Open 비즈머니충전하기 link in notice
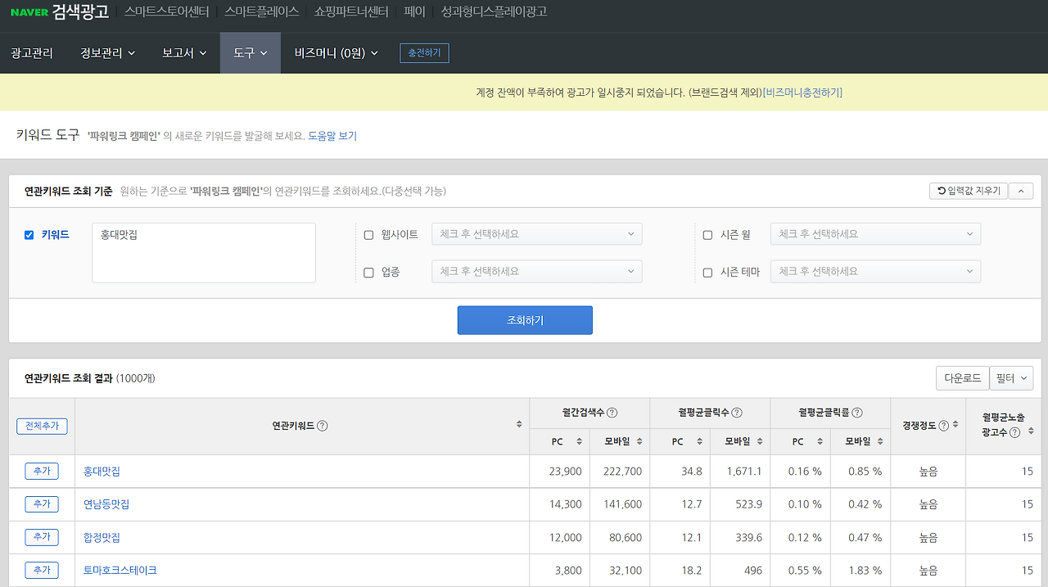Screen dimensions: 1048x587 point(802,93)
